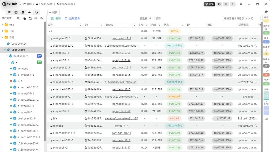Copy the Id of mongodb row
Viewport: 270px width, 152px height.
coord(85,126)
